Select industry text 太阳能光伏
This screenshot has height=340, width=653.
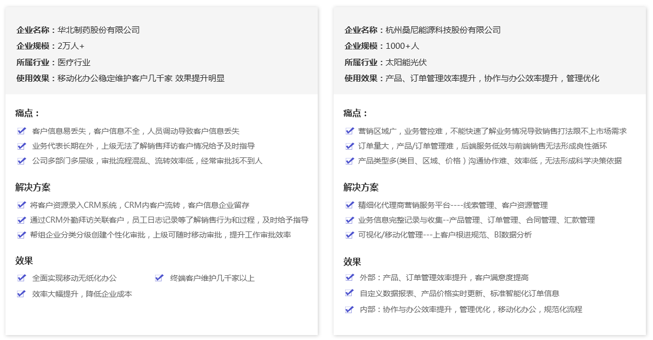(406, 62)
